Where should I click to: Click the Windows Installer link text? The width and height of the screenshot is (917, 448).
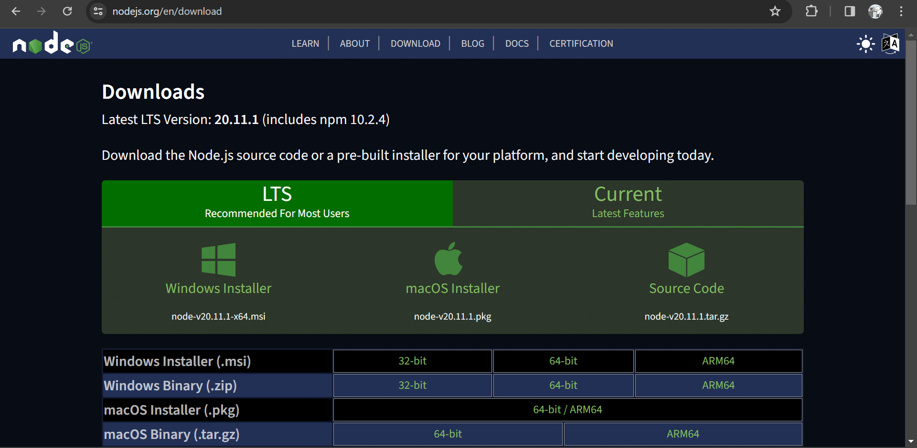(218, 288)
